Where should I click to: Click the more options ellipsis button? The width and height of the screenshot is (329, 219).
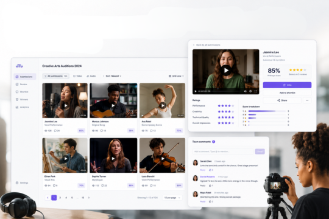307,100
